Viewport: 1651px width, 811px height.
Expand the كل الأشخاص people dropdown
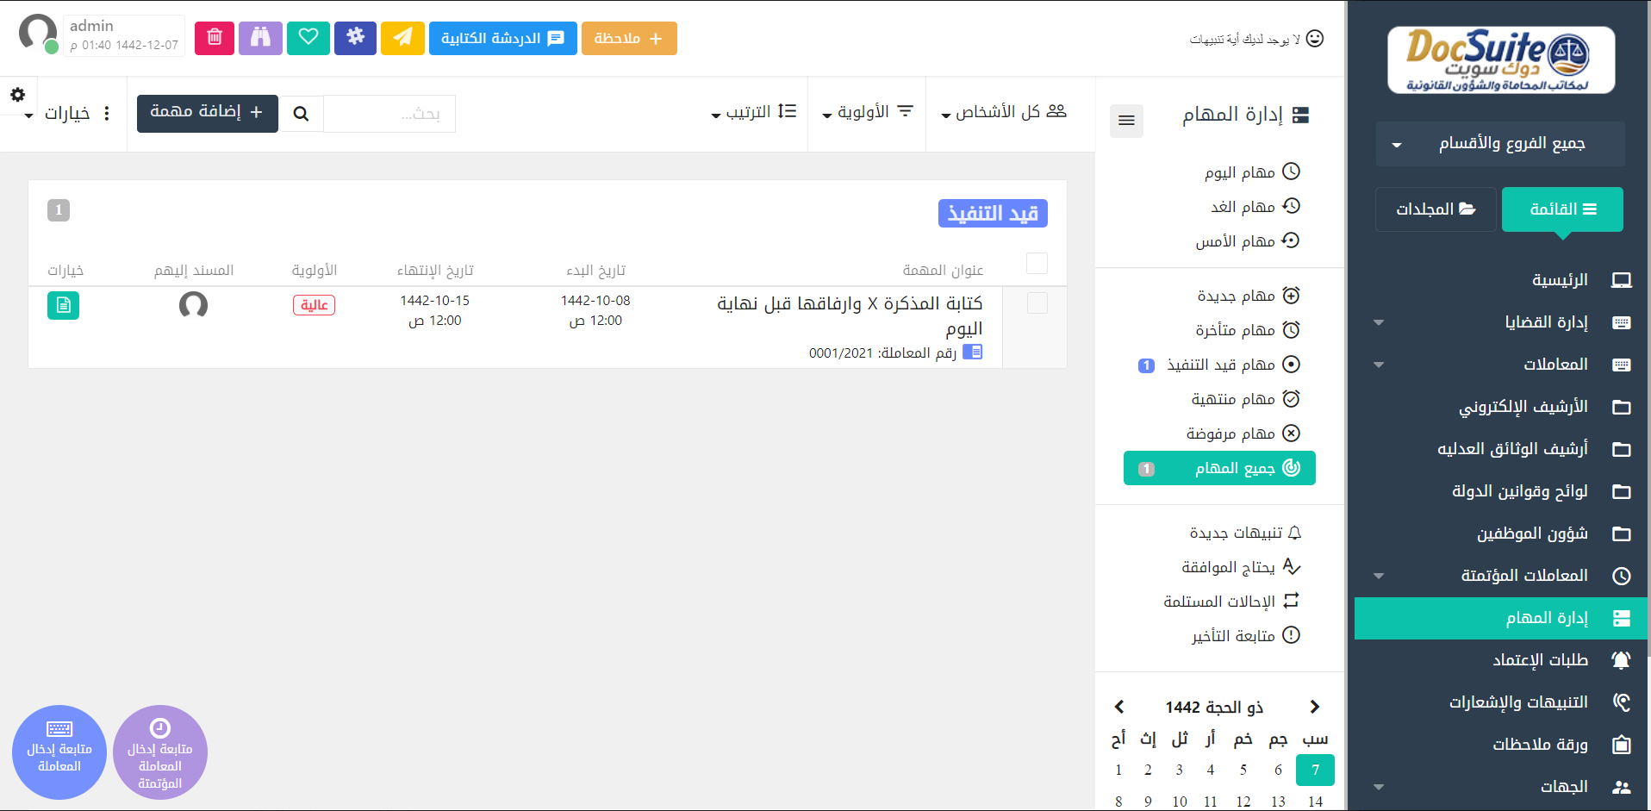pyautogui.click(x=1004, y=112)
